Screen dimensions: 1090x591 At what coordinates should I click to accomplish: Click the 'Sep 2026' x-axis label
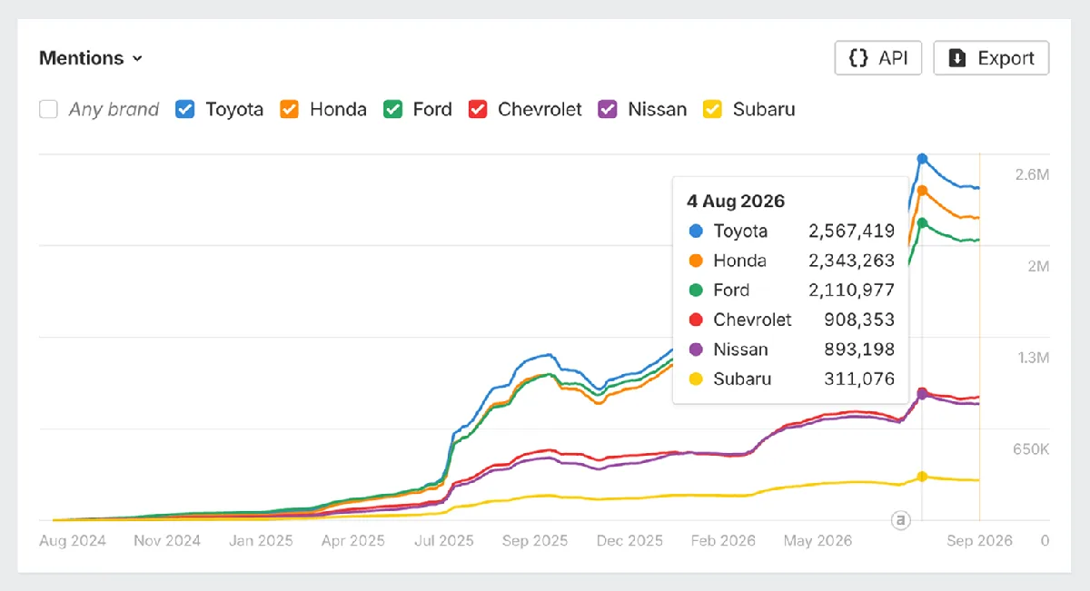tap(979, 541)
